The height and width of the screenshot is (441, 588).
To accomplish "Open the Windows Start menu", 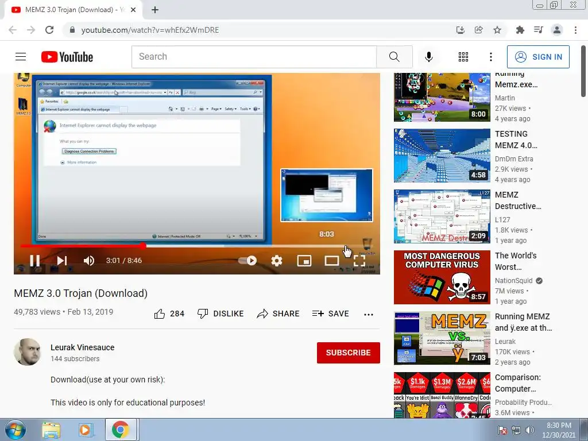I will click(15, 430).
